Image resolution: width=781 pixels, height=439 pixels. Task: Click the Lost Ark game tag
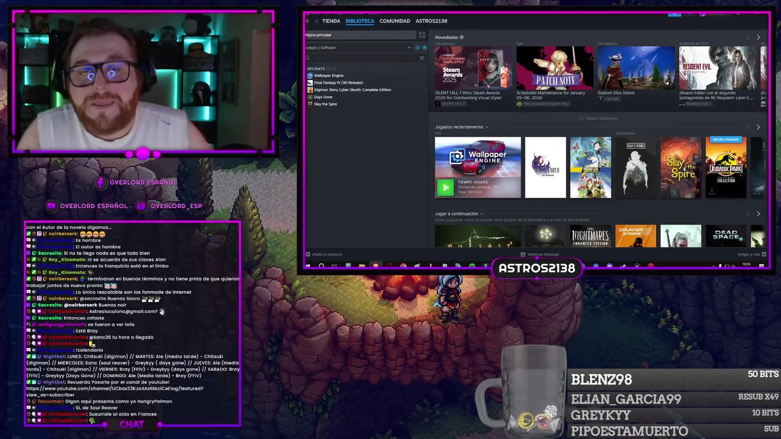(x=608, y=99)
